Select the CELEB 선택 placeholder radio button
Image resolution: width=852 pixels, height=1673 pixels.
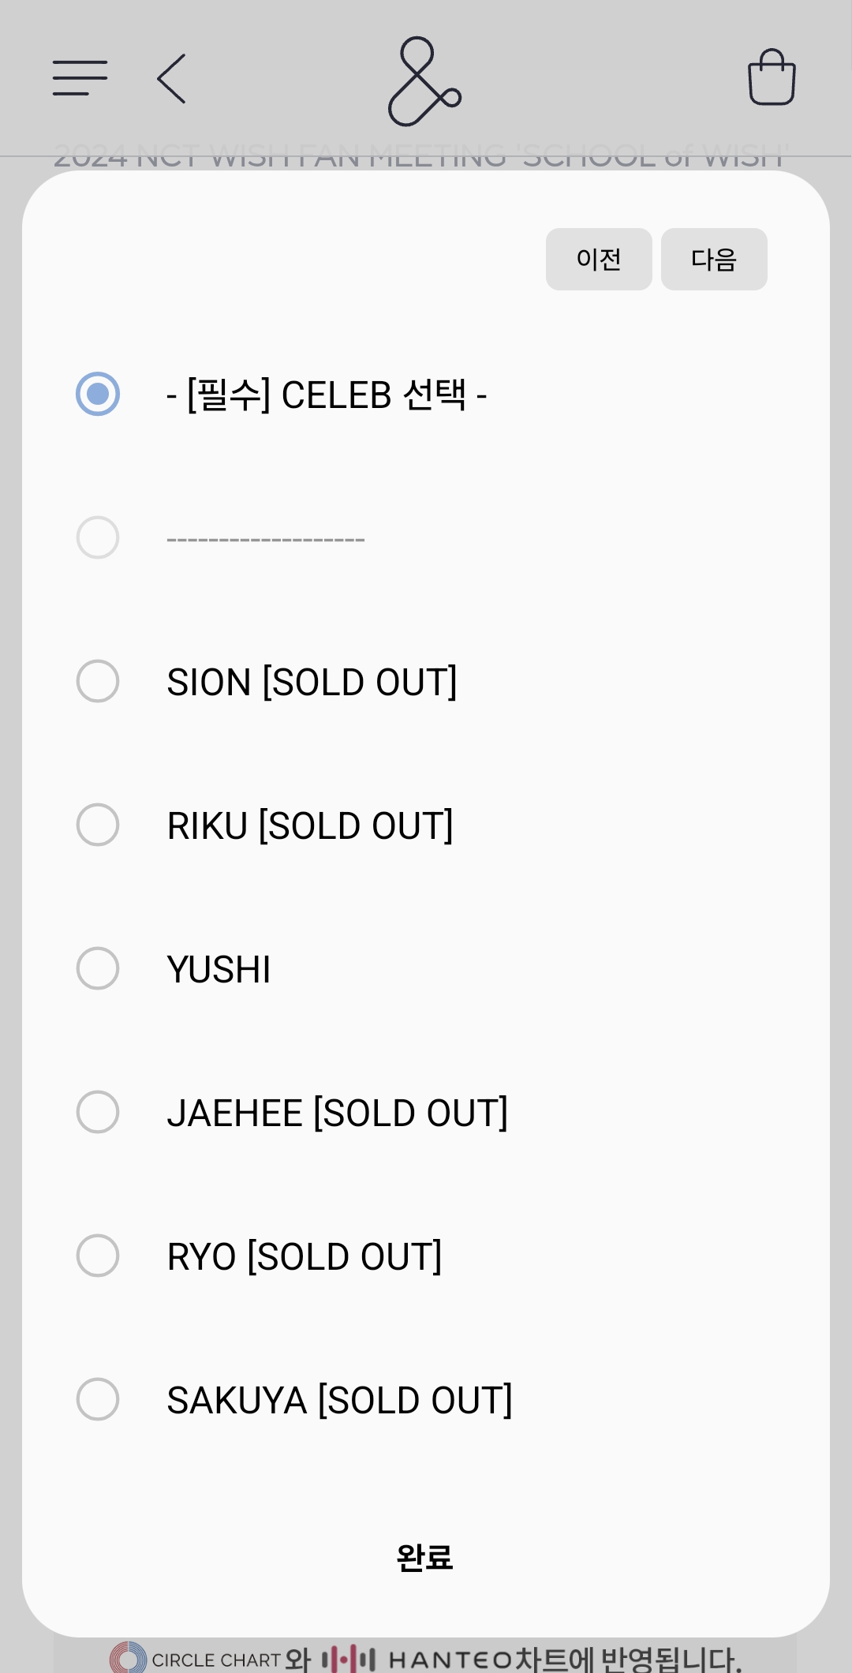[98, 394]
